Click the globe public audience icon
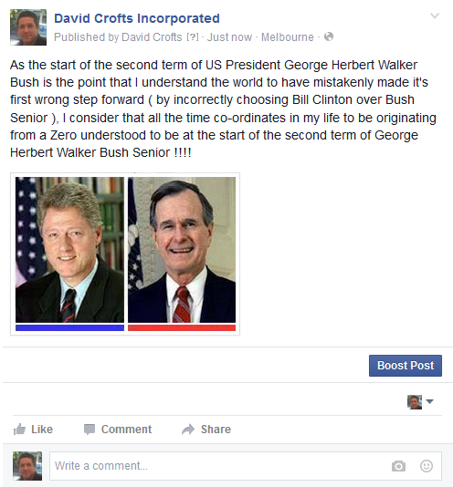The height and width of the screenshot is (487, 453). [x=329, y=36]
